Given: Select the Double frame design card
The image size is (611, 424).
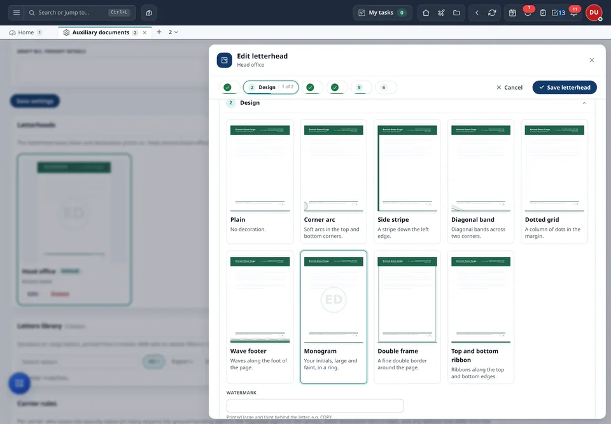Looking at the screenshot, I should pos(407,317).
